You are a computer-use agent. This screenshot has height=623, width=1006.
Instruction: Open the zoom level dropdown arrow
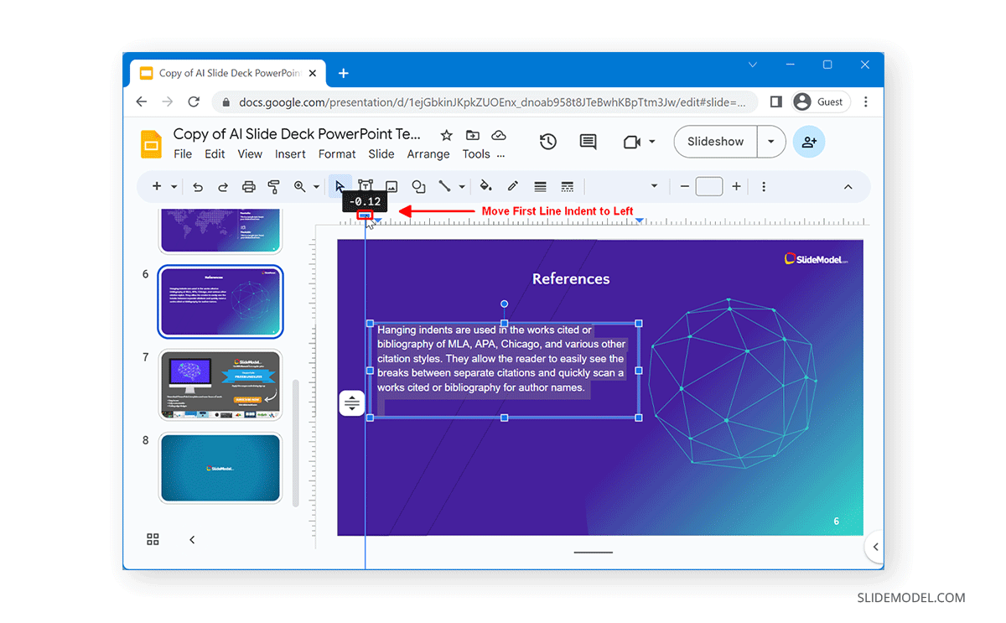coord(316,187)
